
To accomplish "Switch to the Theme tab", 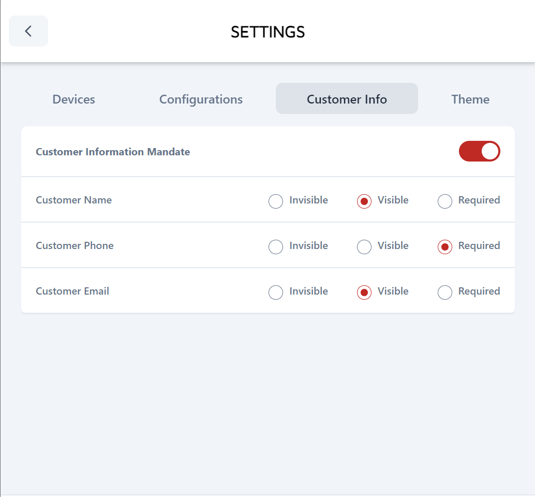I will (470, 99).
